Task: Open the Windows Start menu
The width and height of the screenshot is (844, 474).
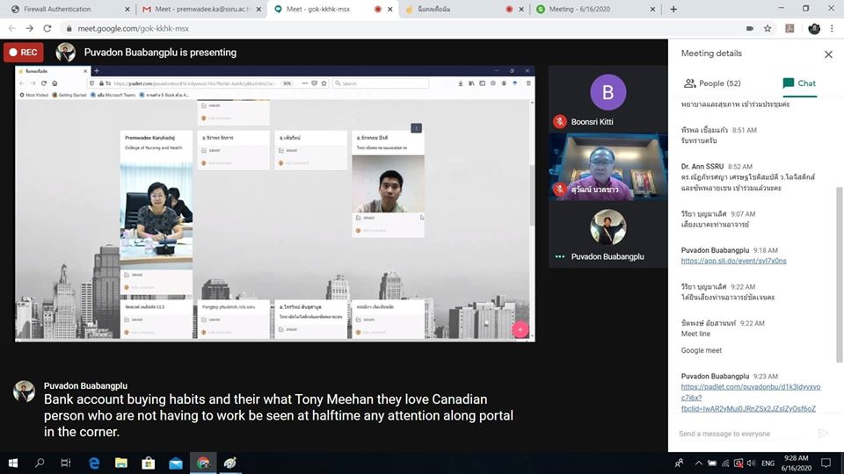Action: click(13, 463)
